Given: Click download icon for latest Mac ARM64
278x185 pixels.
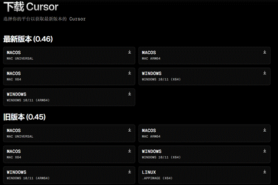Looking at the screenshot, I should [265, 52].
